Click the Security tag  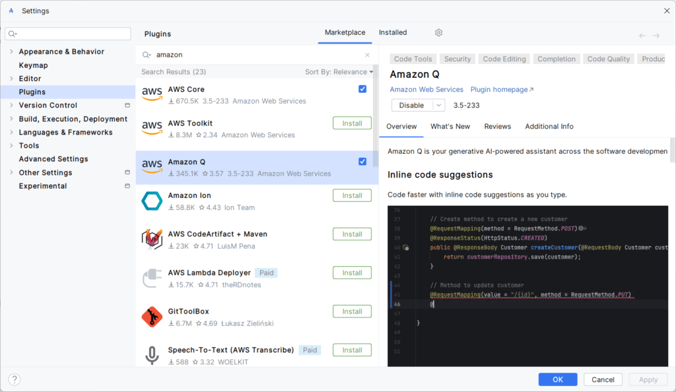coord(457,59)
